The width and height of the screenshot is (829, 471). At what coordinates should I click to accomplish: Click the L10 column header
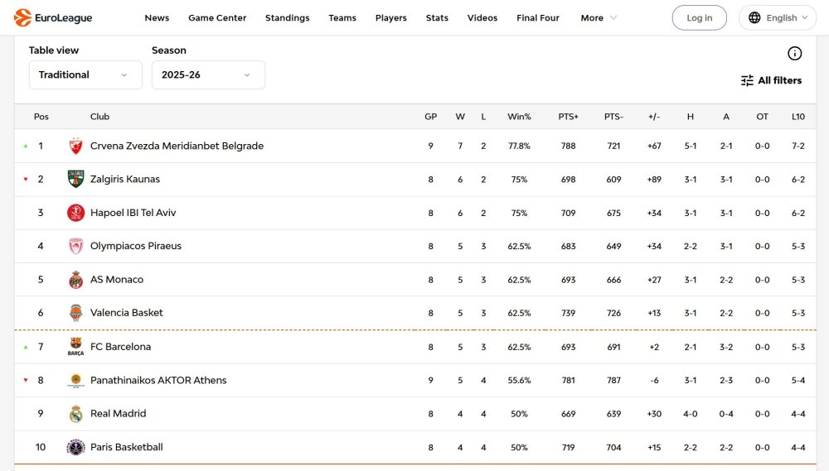(797, 117)
